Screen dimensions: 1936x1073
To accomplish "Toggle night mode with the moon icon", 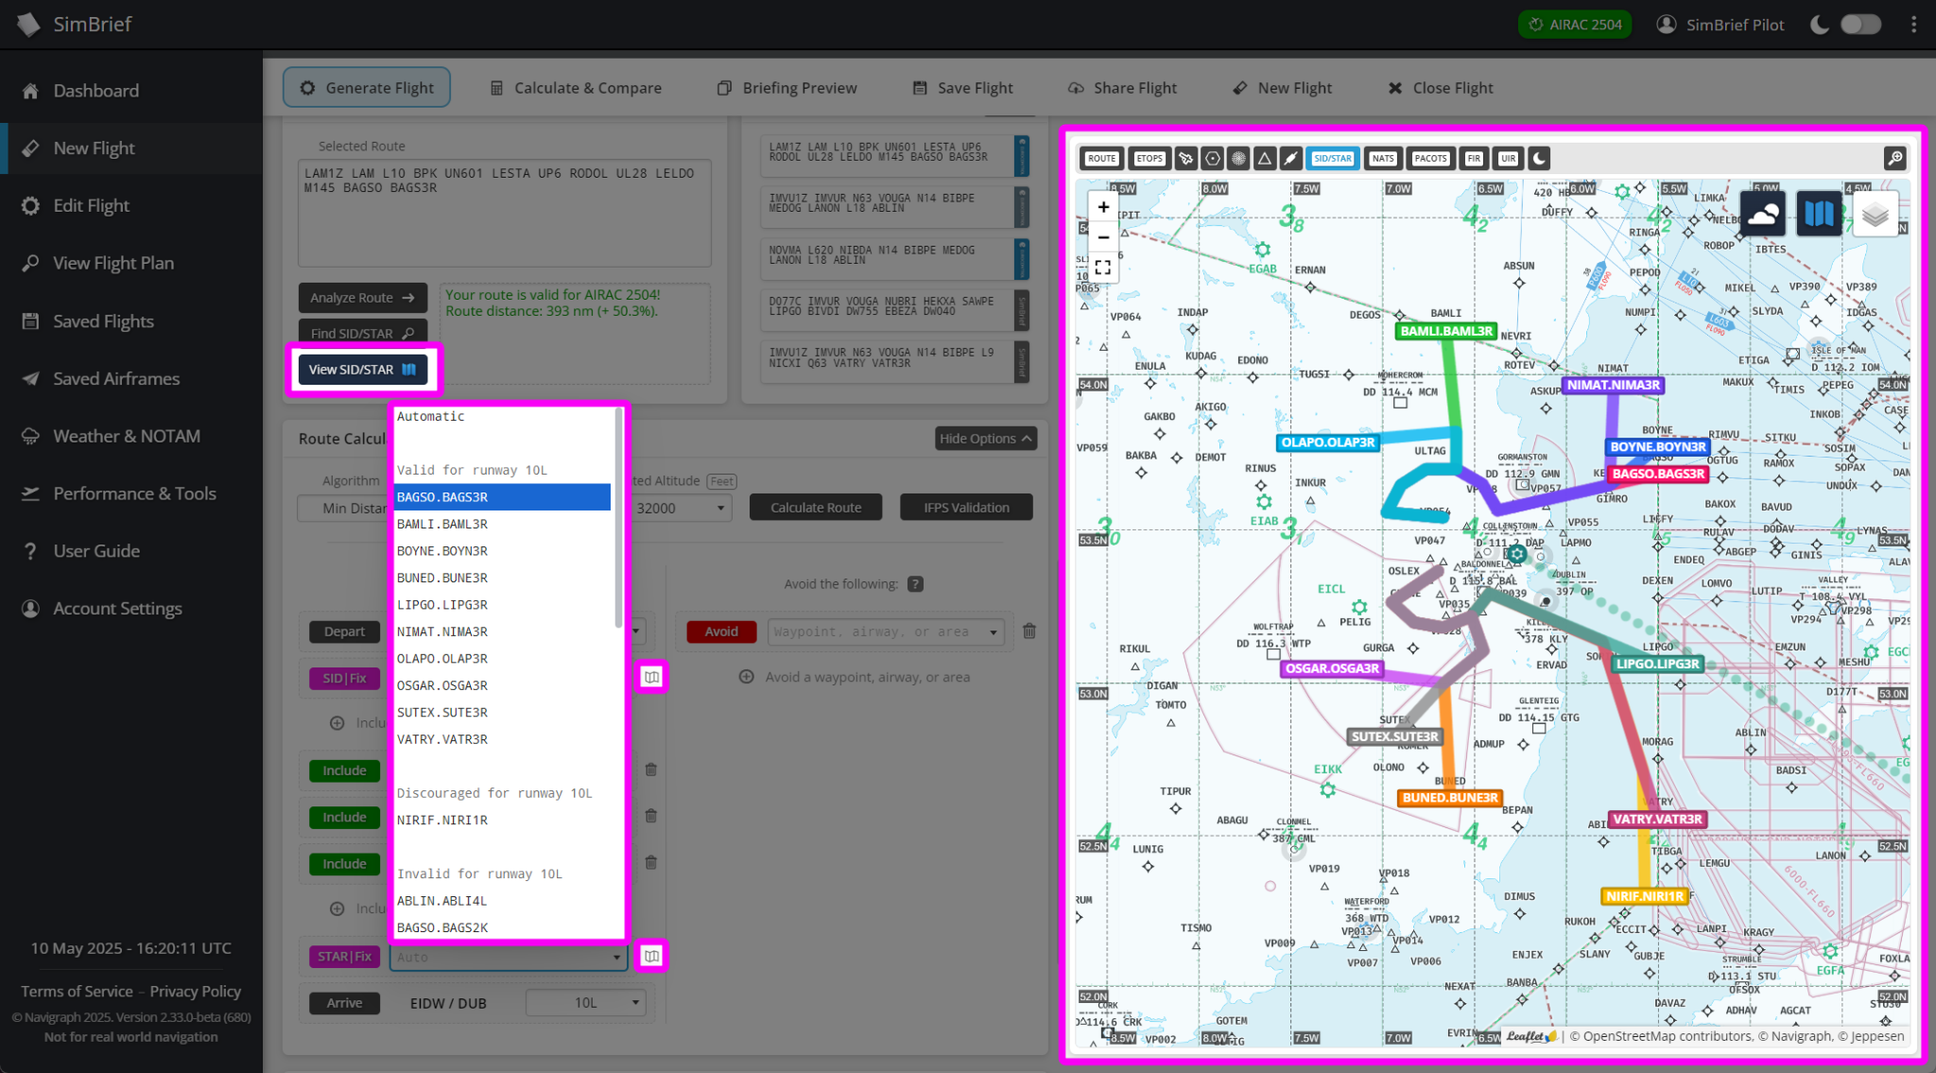I will coord(1539,158).
